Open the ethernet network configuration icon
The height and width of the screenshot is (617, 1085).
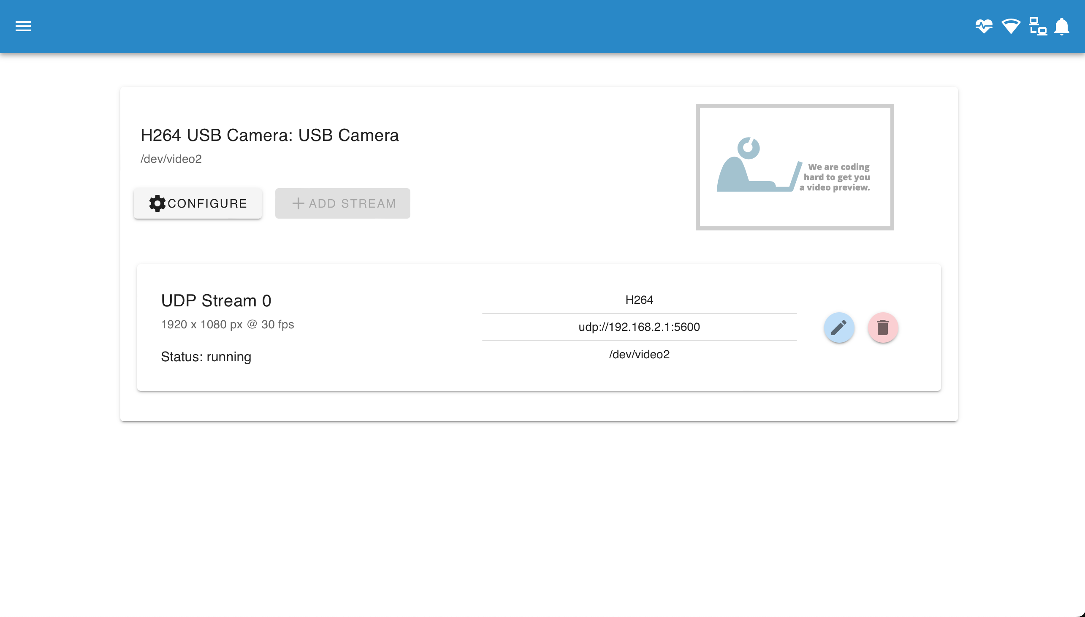tap(1038, 26)
